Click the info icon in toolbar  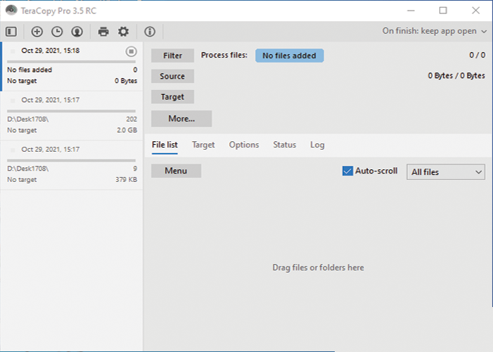[x=150, y=32]
